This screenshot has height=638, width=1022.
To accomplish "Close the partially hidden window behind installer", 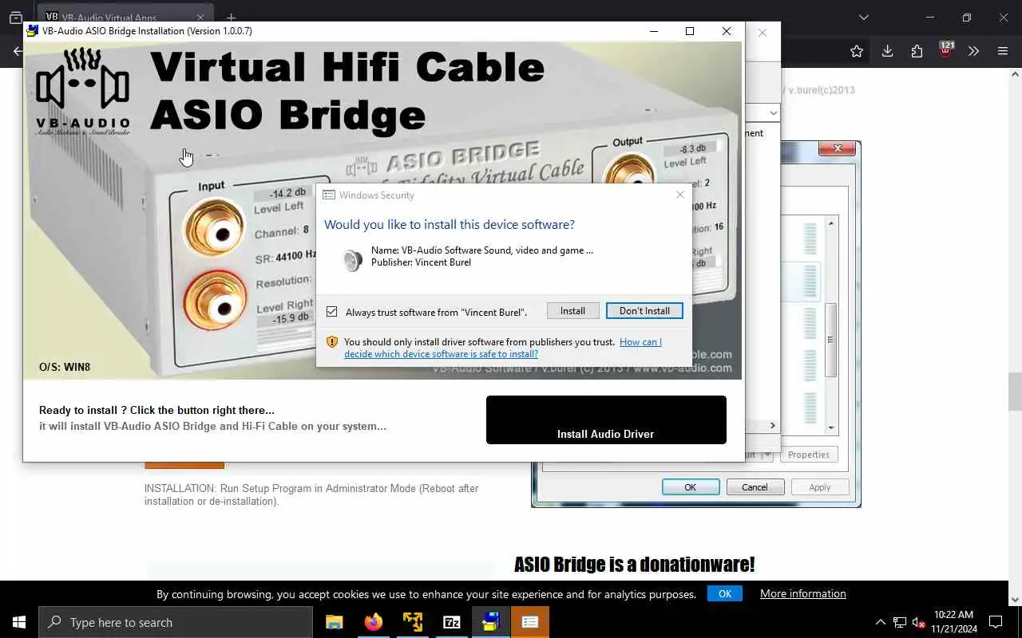I will [763, 33].
